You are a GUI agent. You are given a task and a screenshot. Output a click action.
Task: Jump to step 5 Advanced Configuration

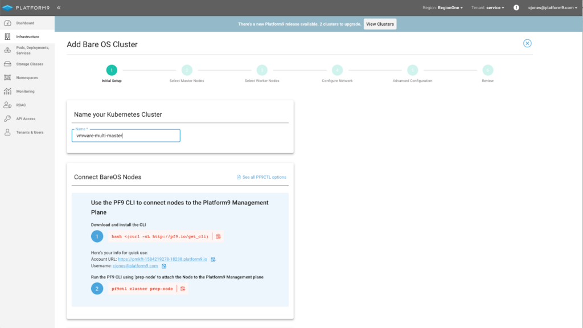tap(412, 70)
